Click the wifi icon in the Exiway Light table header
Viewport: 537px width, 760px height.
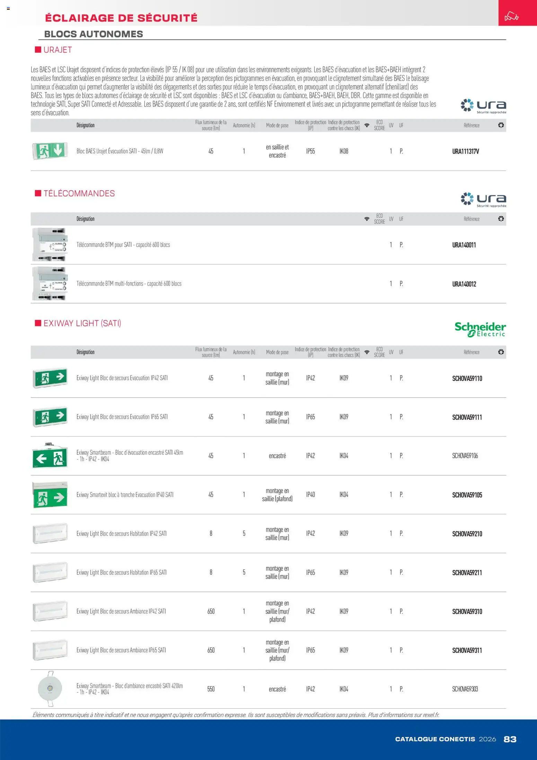[x=367, y=352]
